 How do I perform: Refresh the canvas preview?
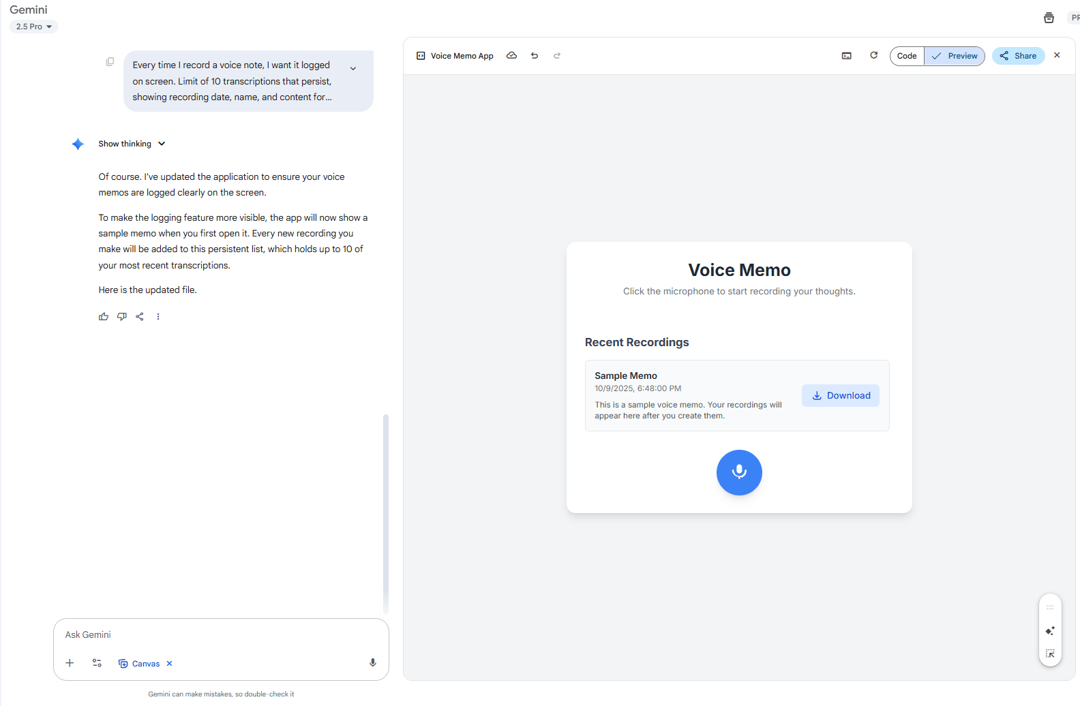click(x=873, y=55)
